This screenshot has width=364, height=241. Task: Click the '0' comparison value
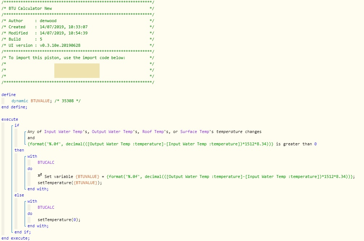315,144
